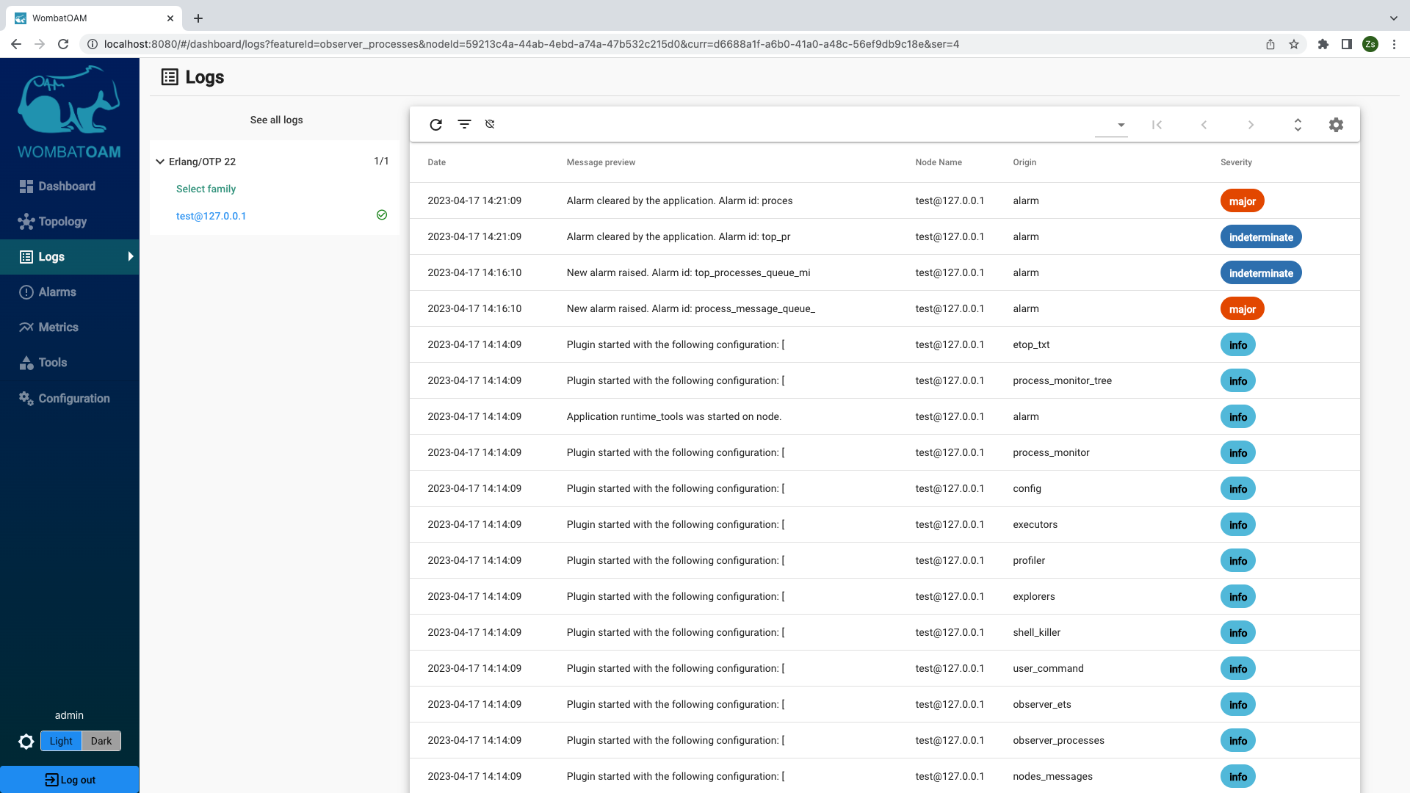This screenshot has height=793, width=1410.
Task: Select origin config cell
Action: (1027, 488)
